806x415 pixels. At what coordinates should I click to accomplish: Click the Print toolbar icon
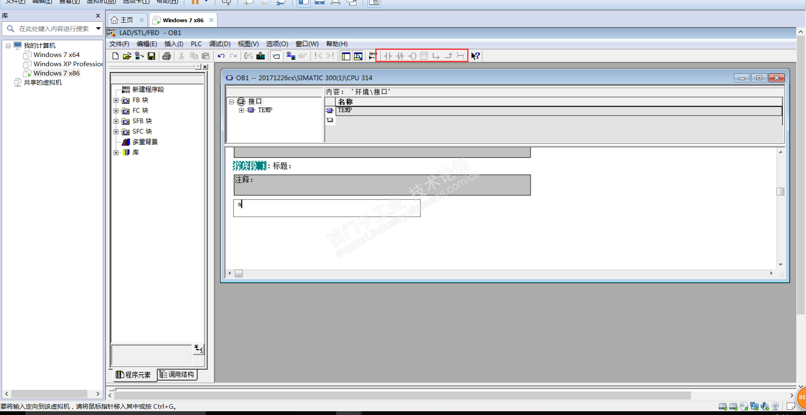[x=167, y=56]
